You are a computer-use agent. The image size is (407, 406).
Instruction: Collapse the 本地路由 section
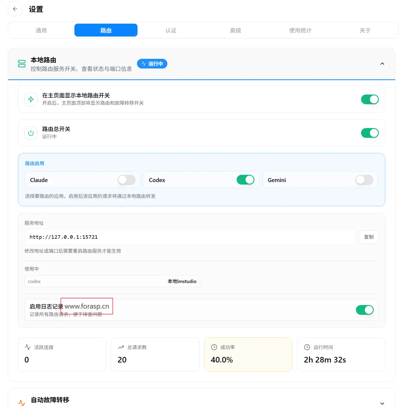point(382,64)
